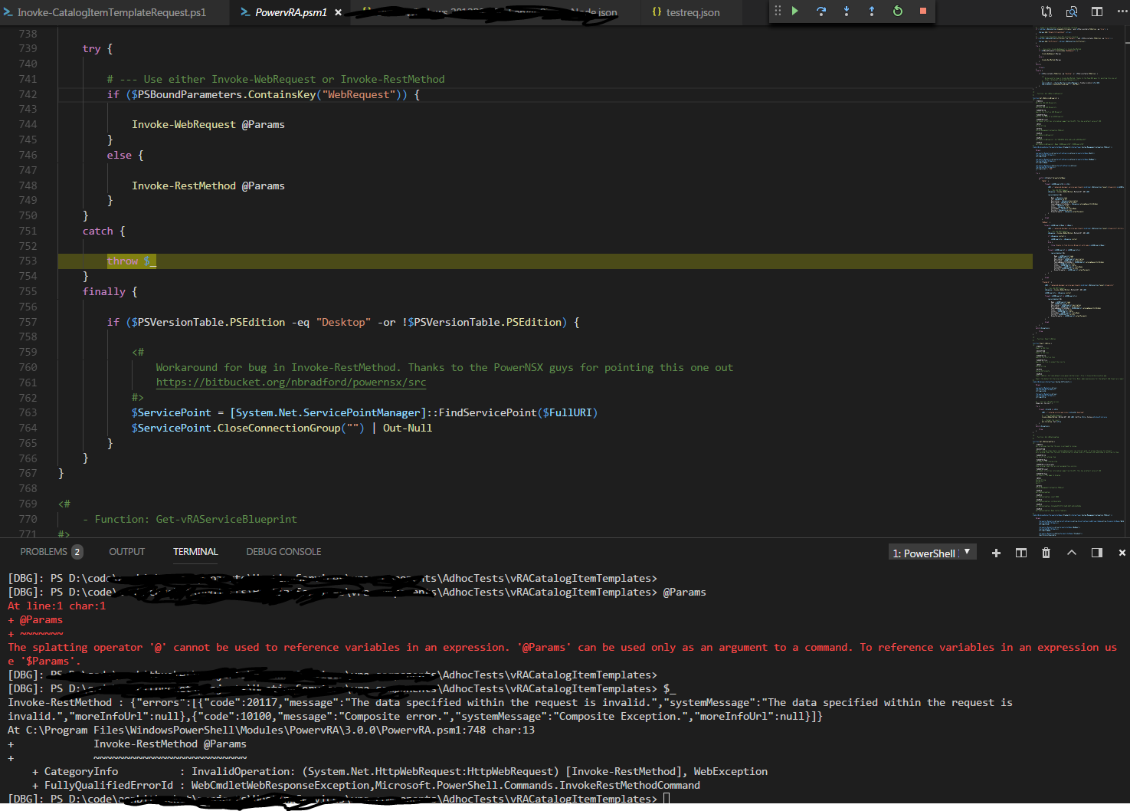Open the 1: PowerShell terminal selector dropdown
The image size is (1130, 811).
[x=932, y=551]
